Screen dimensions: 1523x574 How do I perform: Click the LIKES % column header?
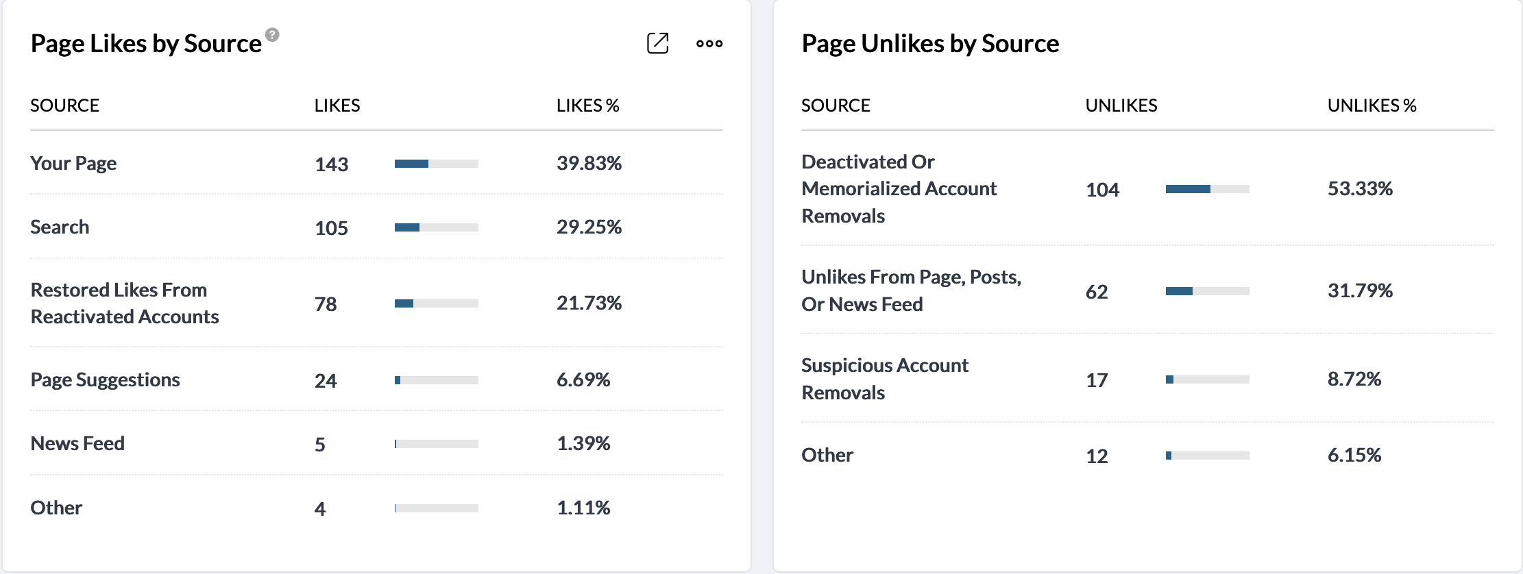click(587, 105)
